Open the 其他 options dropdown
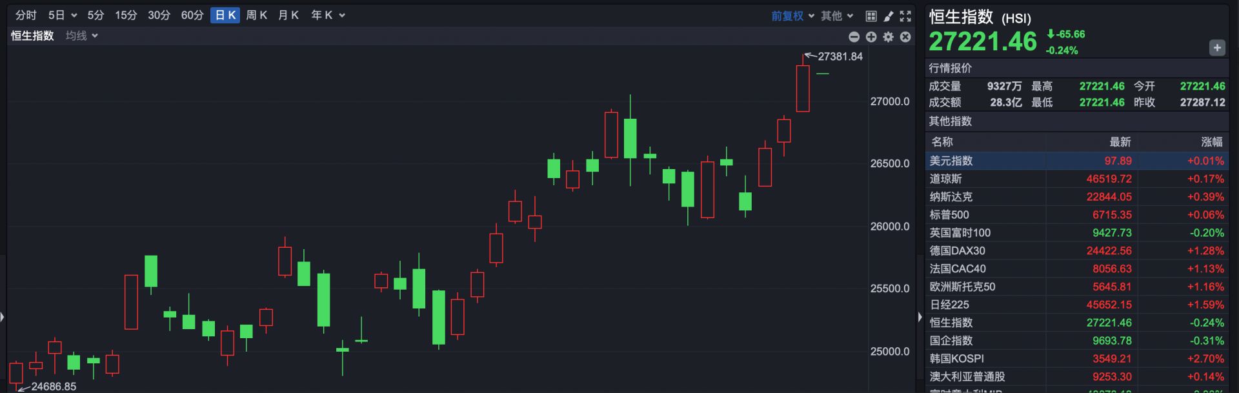 tap(837, 15)
